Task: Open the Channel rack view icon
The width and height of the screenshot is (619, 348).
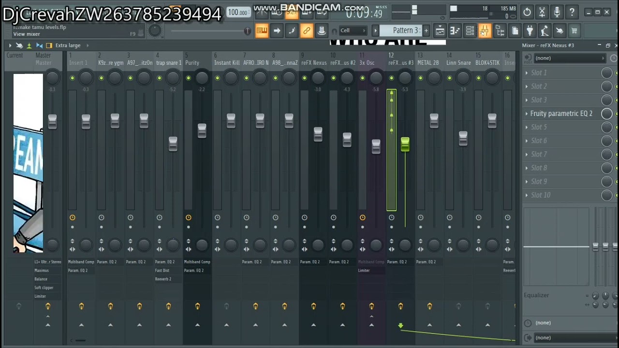Action: click(470, 31)
